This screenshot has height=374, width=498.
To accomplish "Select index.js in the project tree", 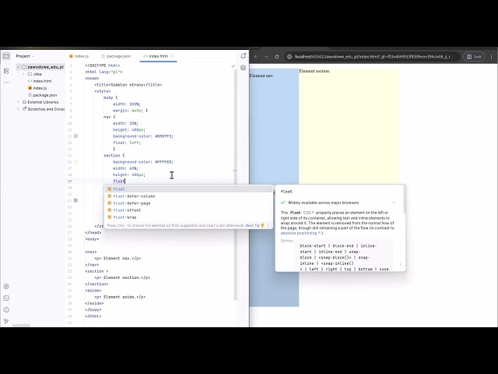I will pos(40,88).
